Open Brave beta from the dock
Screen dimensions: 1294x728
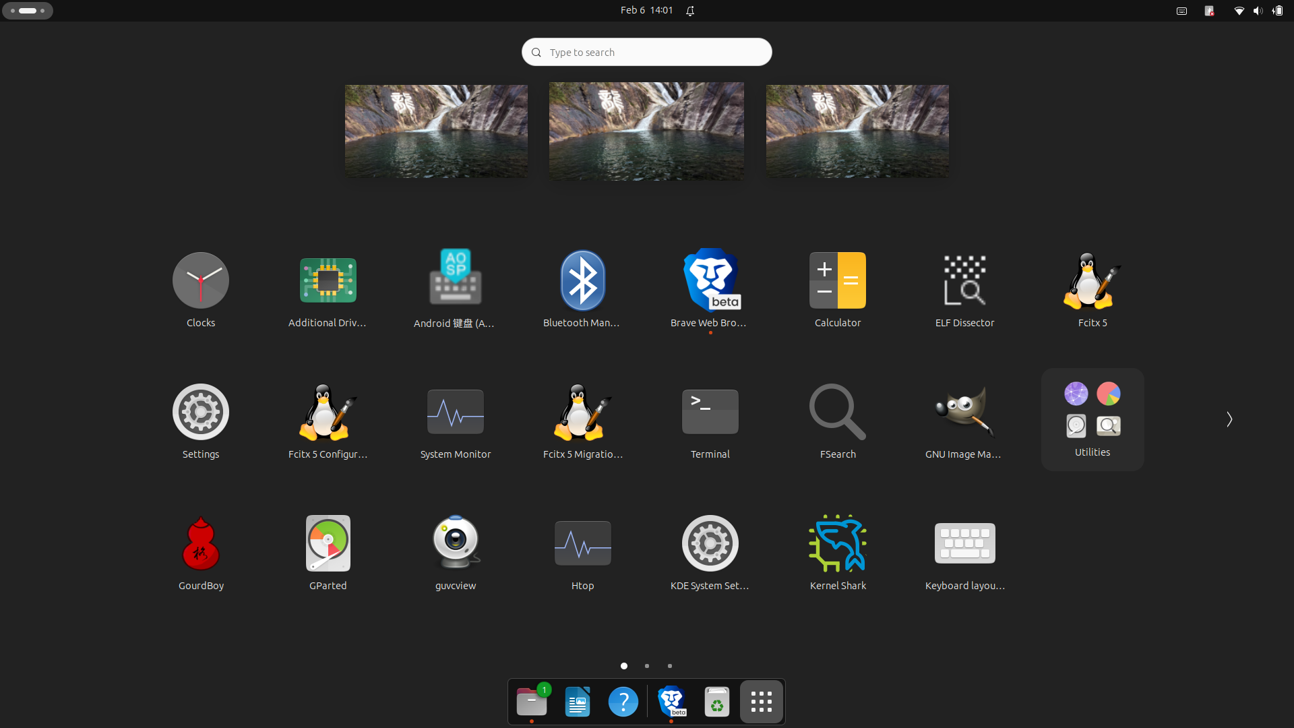point(671,702)
